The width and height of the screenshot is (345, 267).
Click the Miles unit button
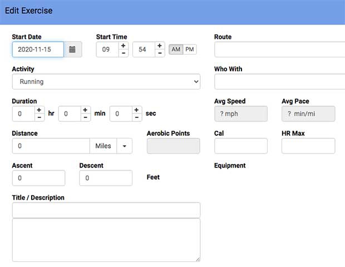click(x=103, y=146)
